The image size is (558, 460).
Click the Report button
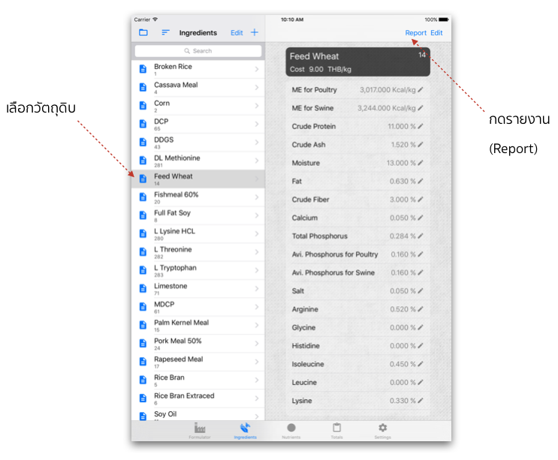pos(415,33)
